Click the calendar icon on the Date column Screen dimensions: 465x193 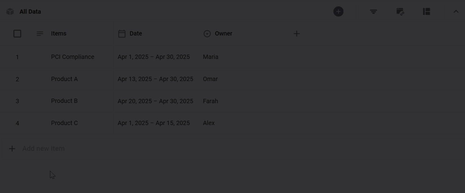[122, 33]
